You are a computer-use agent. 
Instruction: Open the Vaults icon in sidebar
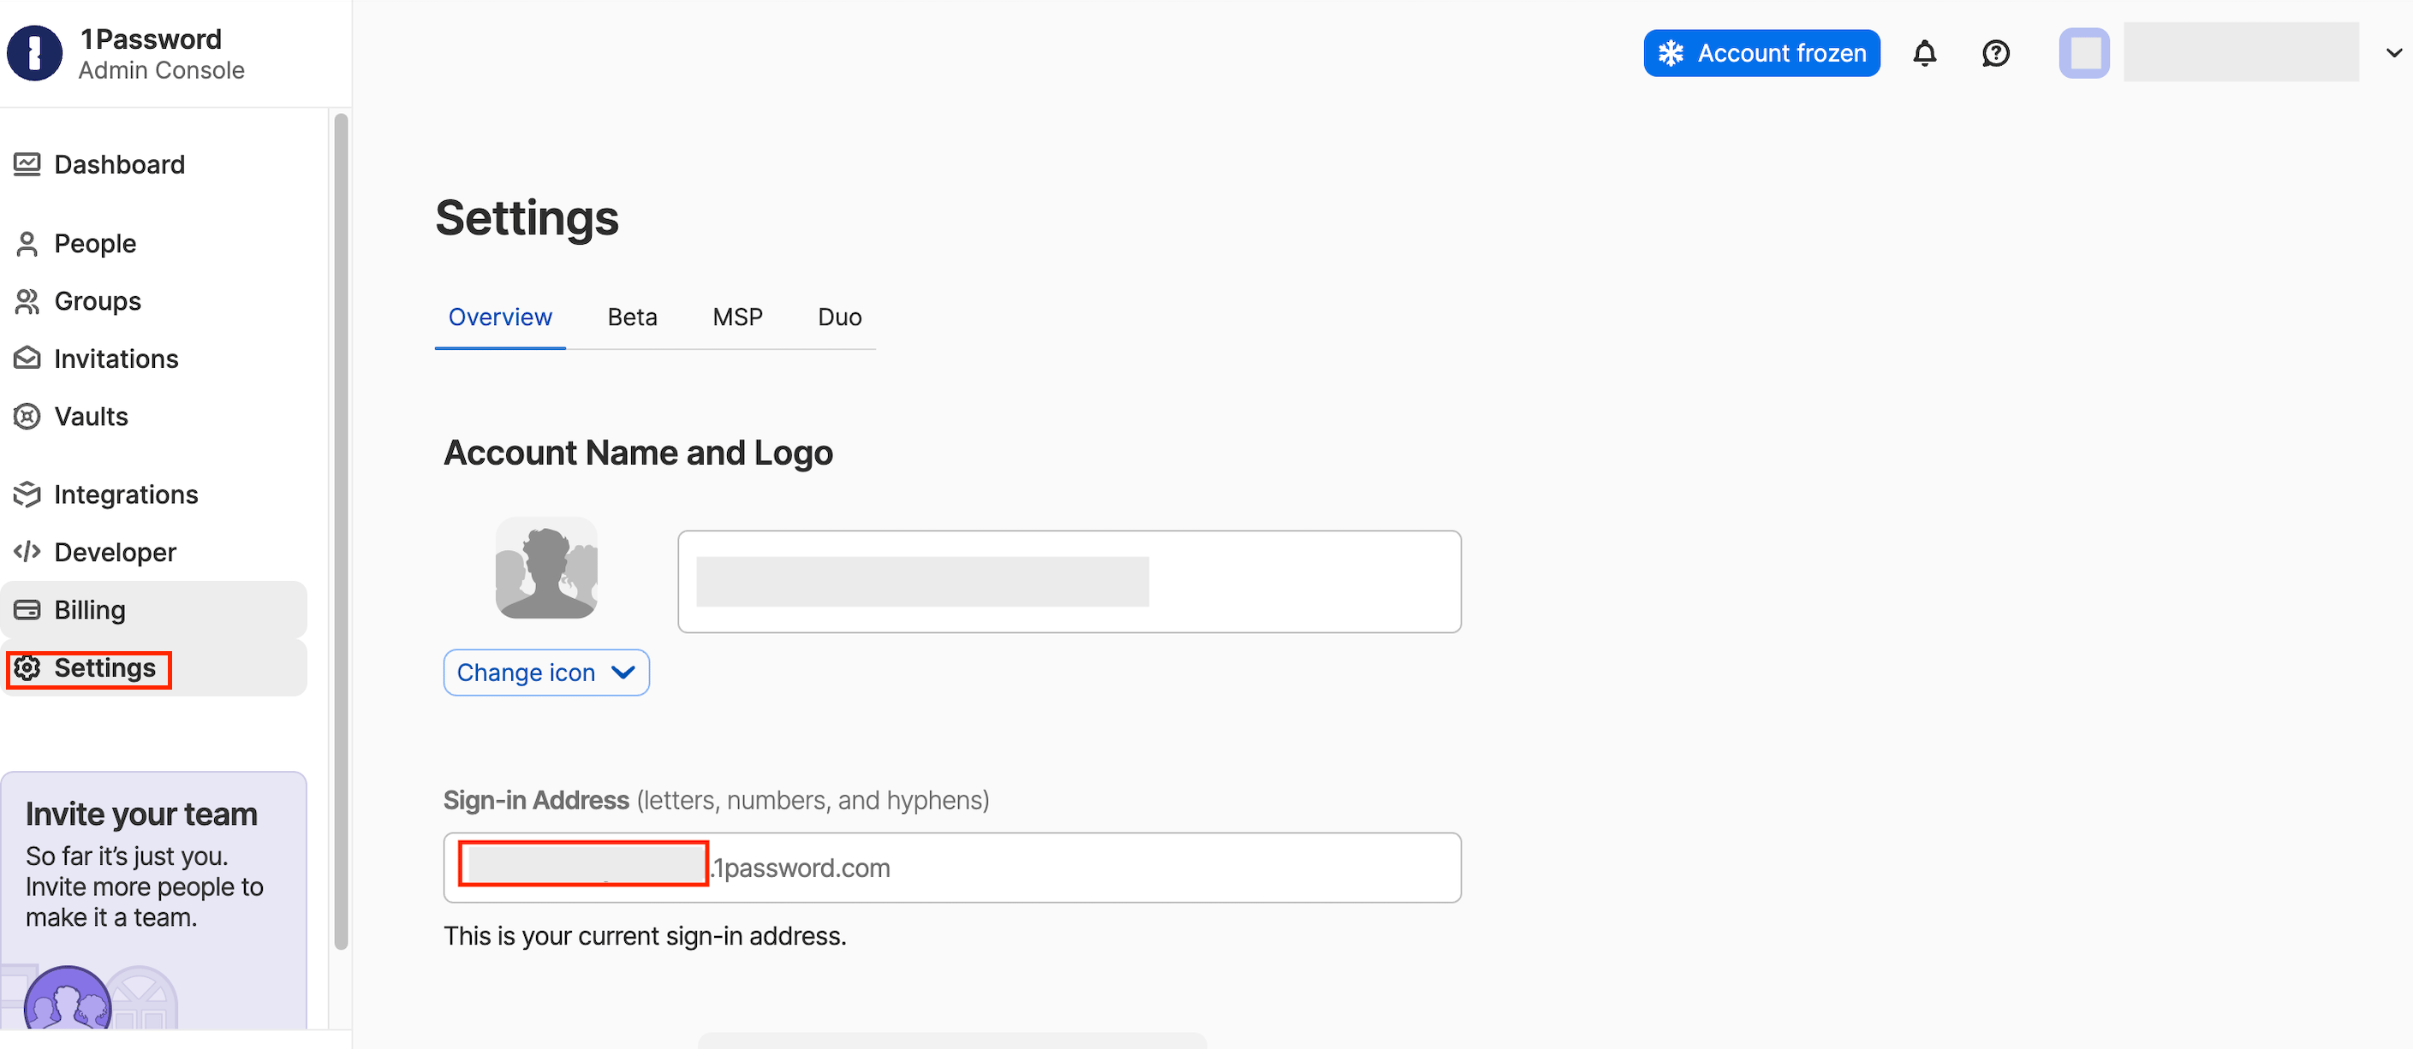(x=27, y=417)
